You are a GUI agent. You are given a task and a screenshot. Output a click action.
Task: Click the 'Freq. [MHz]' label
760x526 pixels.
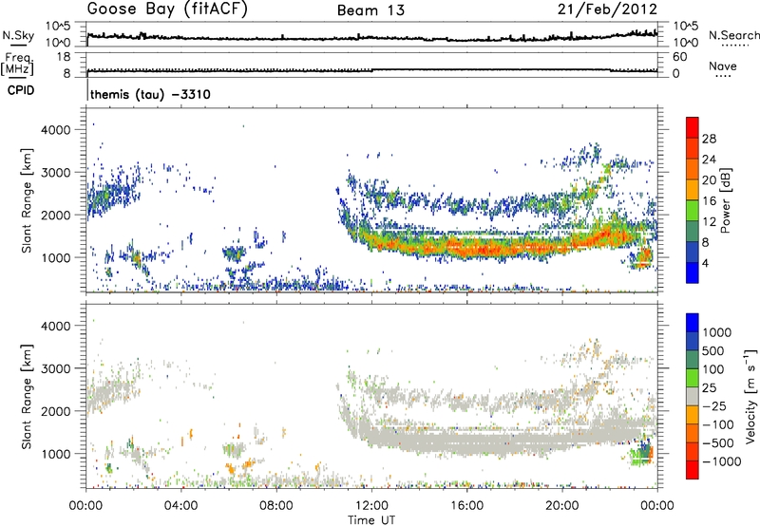click(18, 64)
